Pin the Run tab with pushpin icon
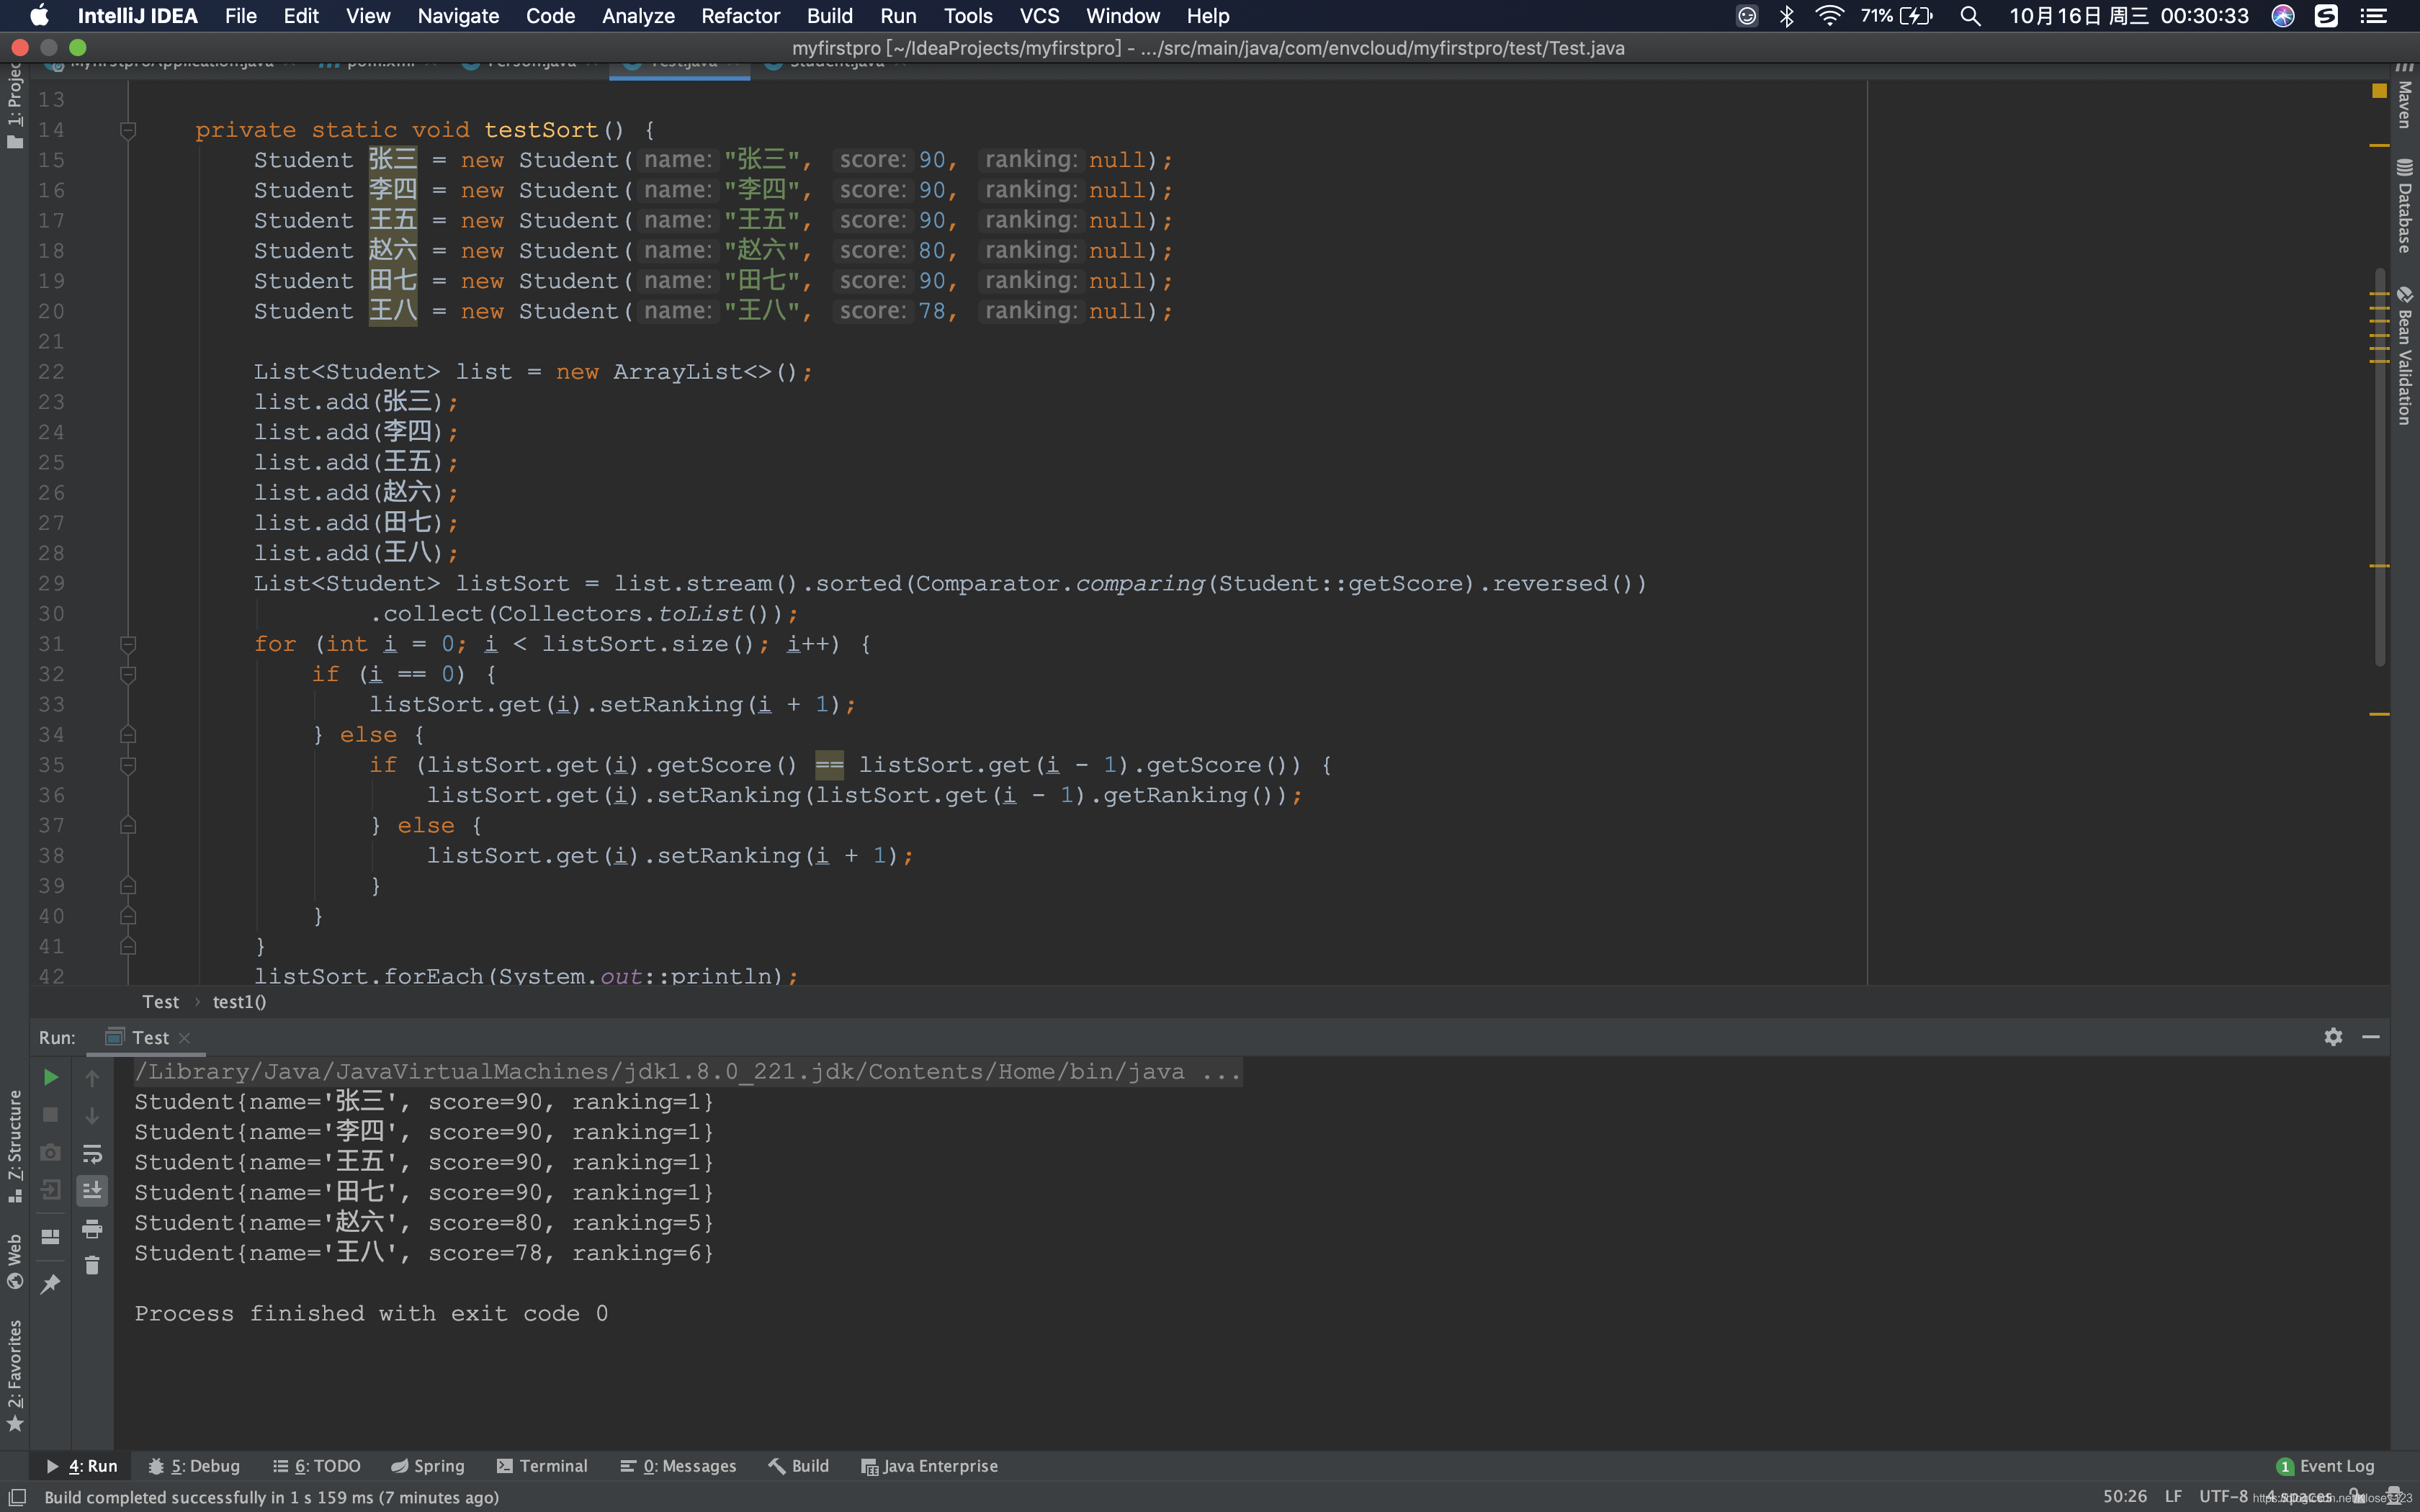 (x=50, y=1284)
